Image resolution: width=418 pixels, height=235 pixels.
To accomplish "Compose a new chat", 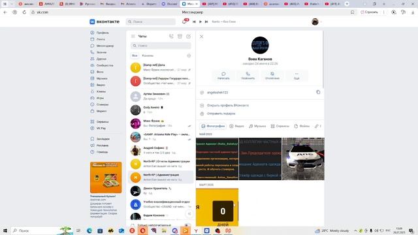I will click(x=189, y=37).
